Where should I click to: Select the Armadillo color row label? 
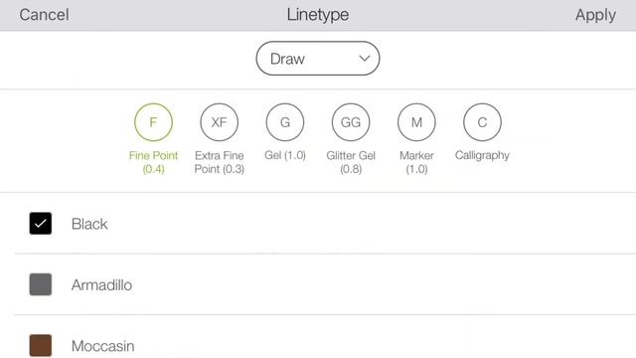tap(101, 285)
